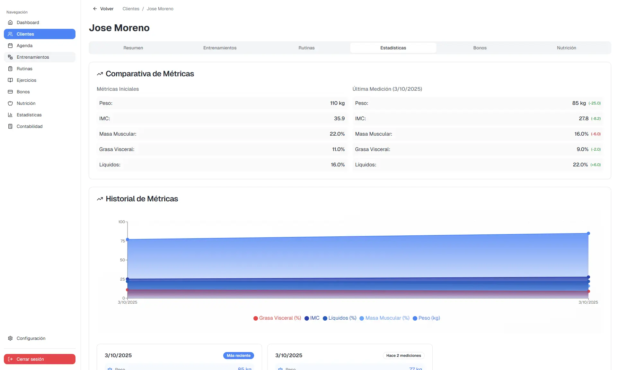Click the Nutrición apple icon
This screenshot has width=618, height=370.
click(x=10, y=103)
